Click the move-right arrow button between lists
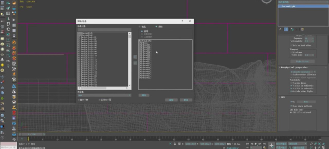 (x=135, y=57)
